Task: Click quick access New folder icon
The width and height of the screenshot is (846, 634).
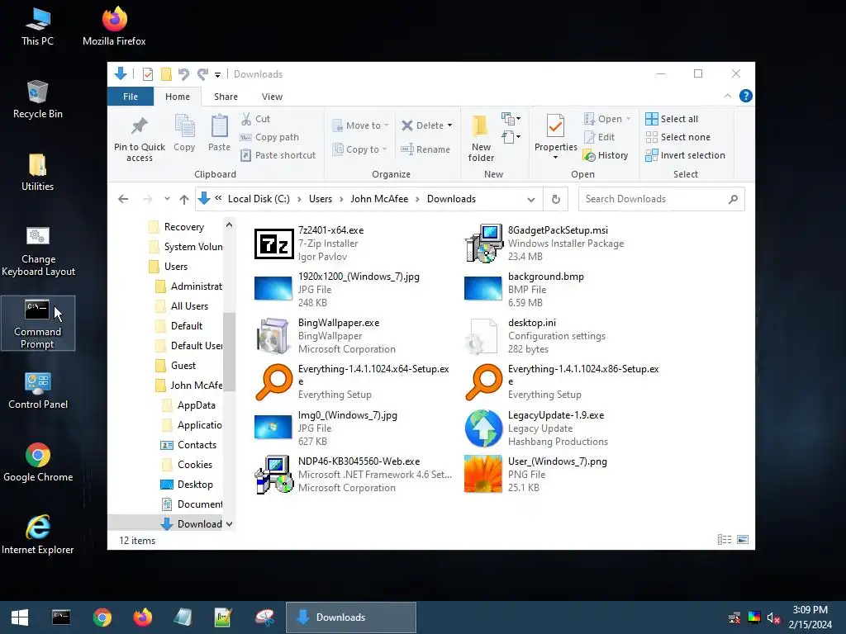Action: (166, 73)
